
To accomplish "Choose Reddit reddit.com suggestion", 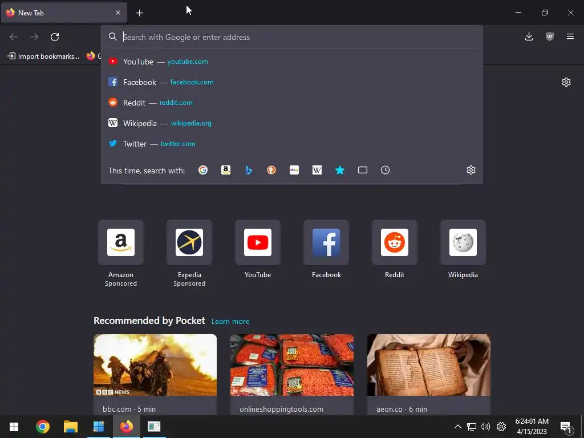I will 292,103.
